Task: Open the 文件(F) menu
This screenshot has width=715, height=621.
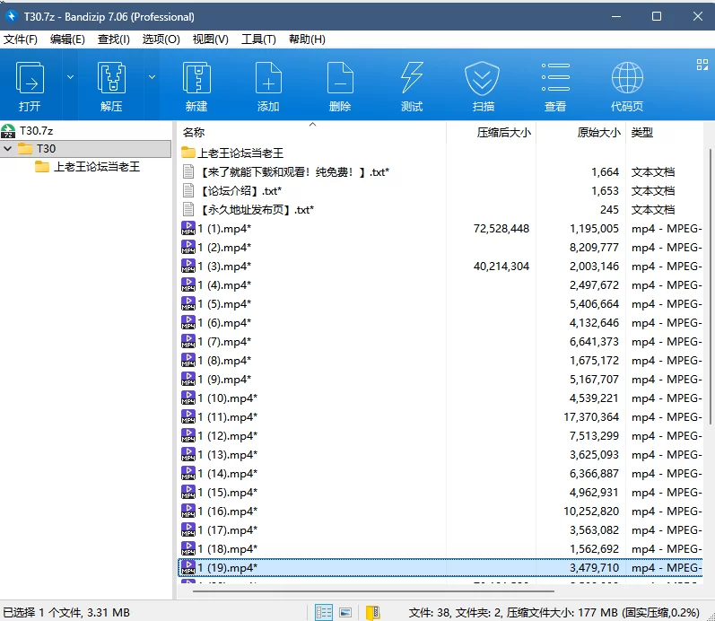Action: pyautogui.click(x=21, y=39)
